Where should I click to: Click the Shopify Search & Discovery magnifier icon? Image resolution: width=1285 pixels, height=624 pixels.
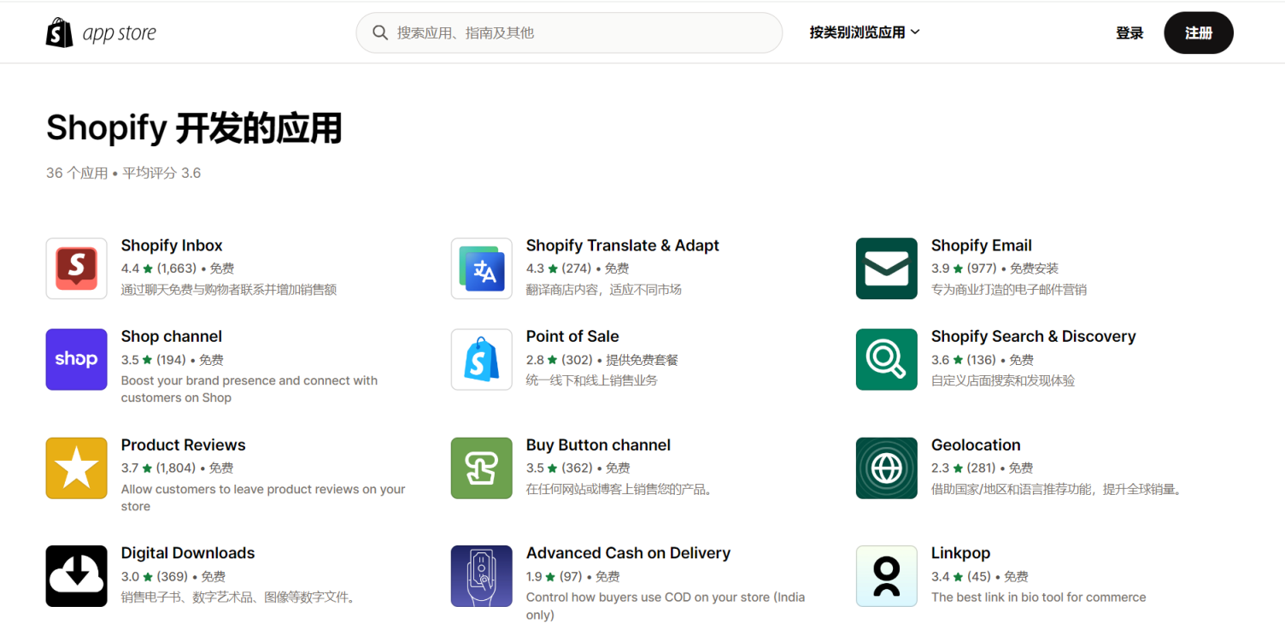click(x=886, y=359)
